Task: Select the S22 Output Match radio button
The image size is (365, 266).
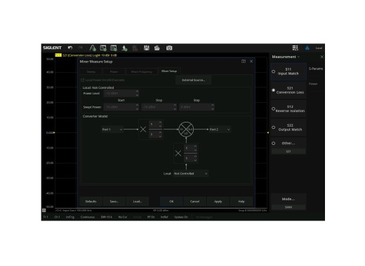Action: [273, 127]
